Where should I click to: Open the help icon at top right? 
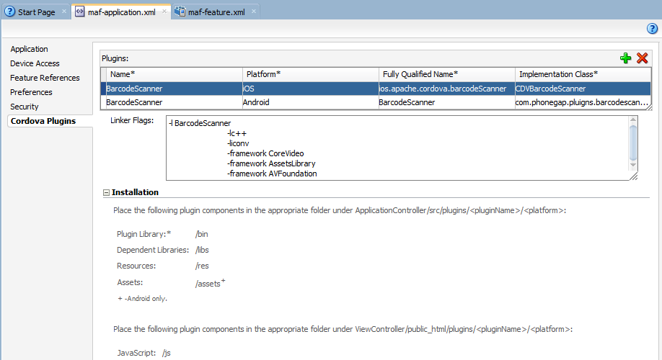pyautogui.click(x=652, y=29)
